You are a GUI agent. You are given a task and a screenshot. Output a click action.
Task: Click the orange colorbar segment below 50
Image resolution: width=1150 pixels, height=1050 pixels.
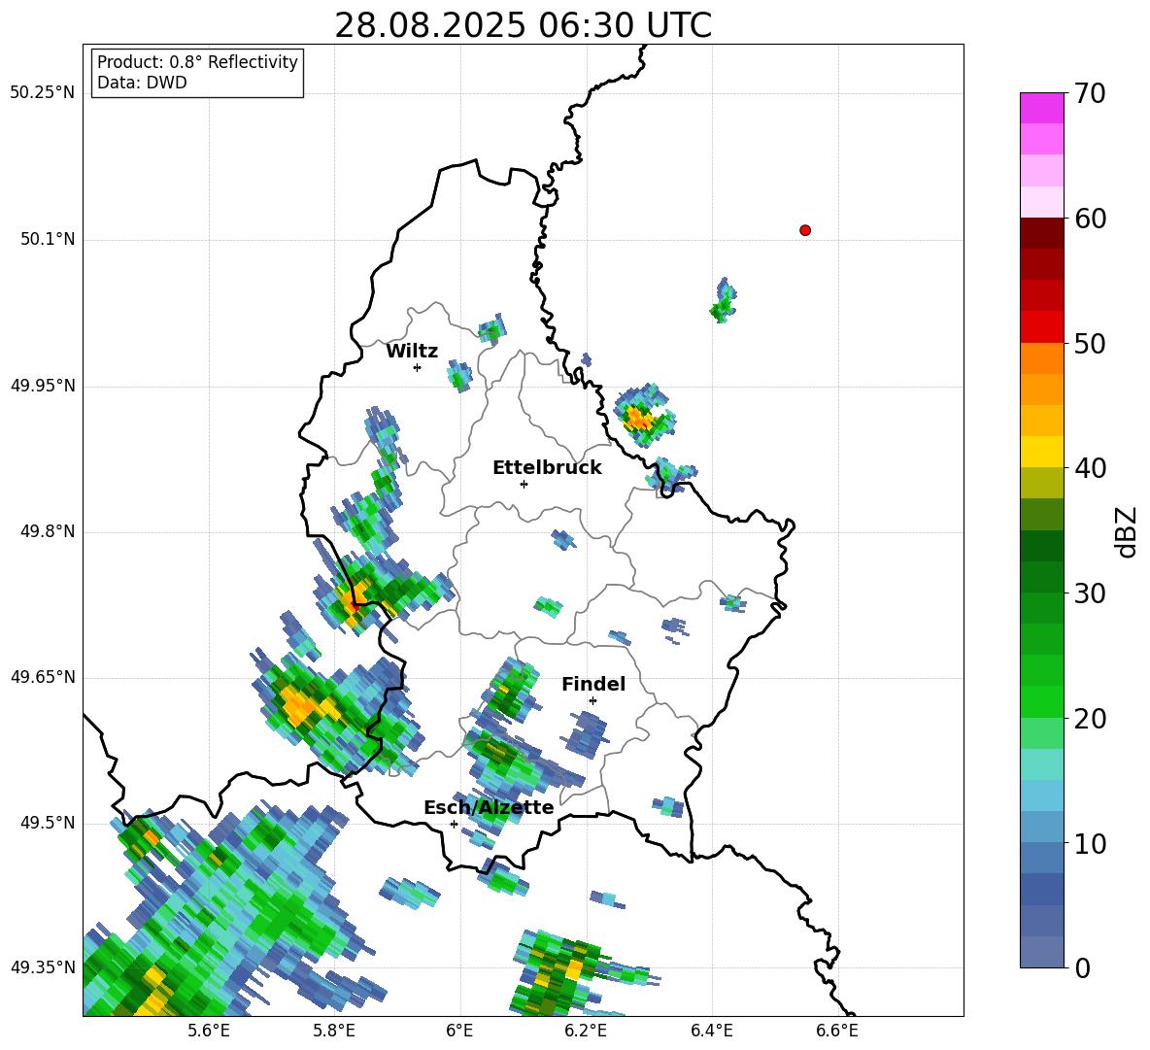click(1041, 357)
